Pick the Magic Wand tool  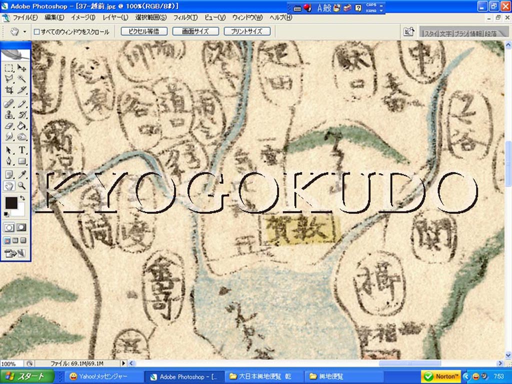pyautogui.click(x=21, y=78)
